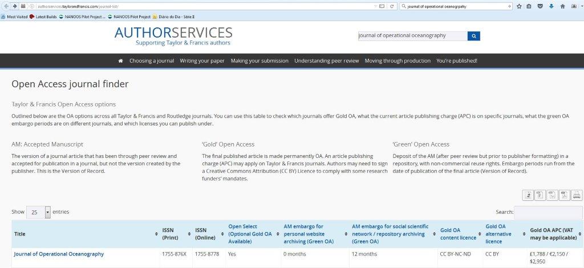Image resolution: width=584 pixels, height=268 pixels.
Task: Sort the table by Title column
Action: [x=84, y=234]
